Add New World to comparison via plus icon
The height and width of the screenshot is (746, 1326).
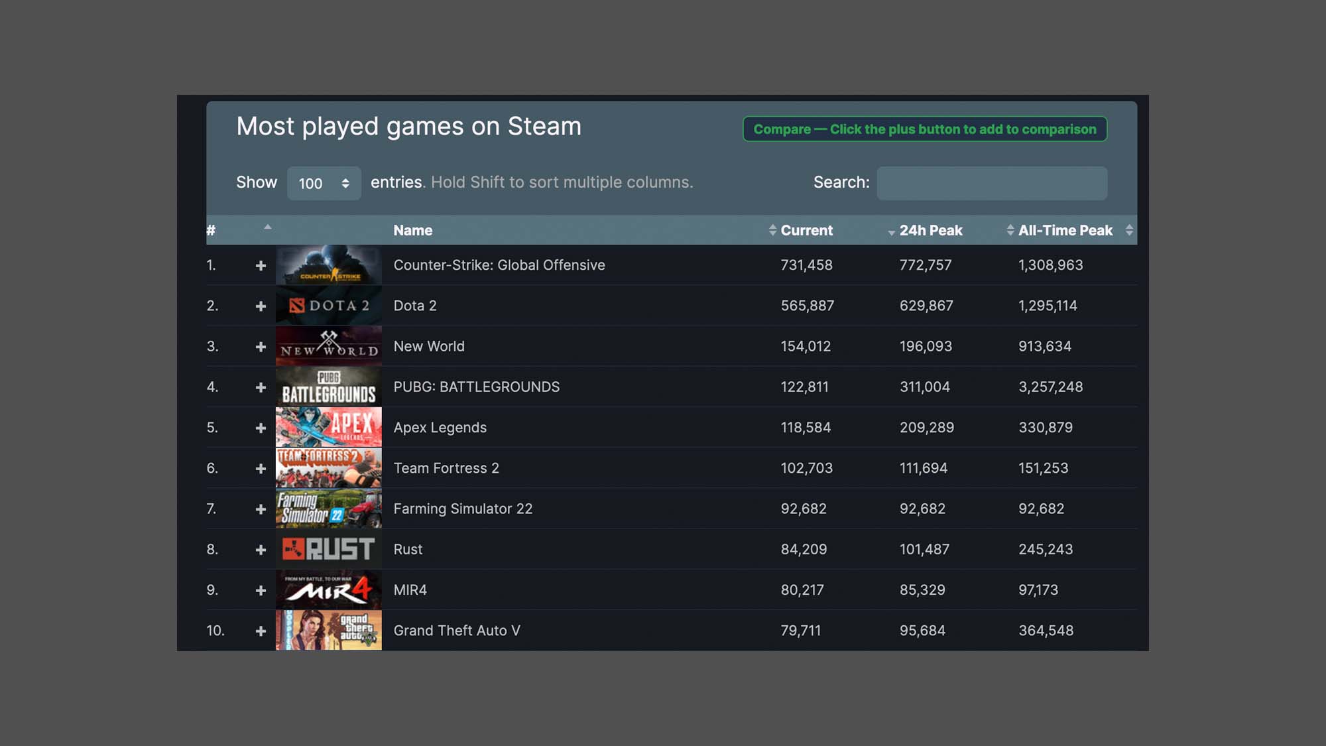tap(261, 347)
